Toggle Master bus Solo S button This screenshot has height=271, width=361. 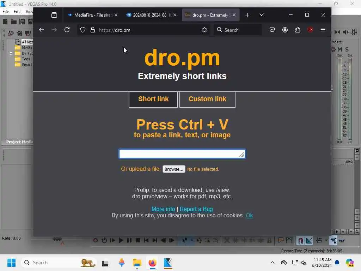[347, 49]
